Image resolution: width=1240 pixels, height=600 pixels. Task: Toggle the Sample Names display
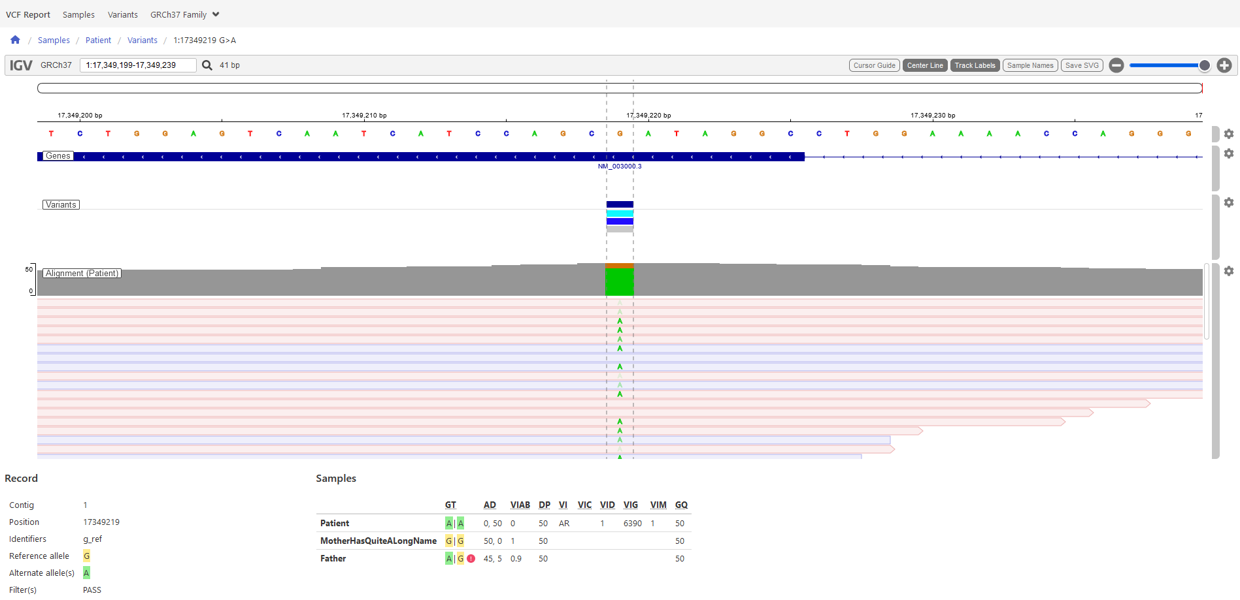pos(1030,65)
